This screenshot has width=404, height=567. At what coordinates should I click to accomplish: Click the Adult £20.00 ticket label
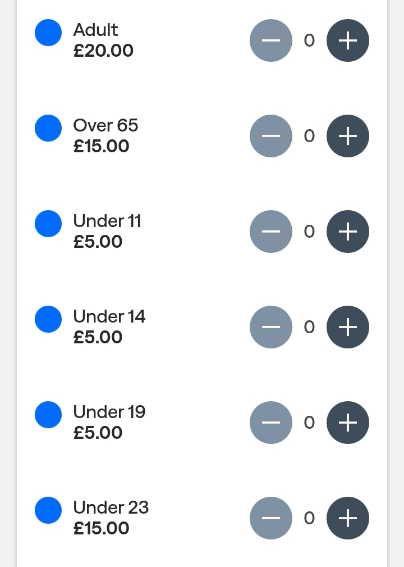(x=103, y=40)
